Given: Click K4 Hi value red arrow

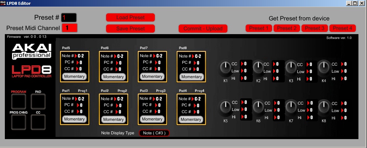Looking at the screenshot, I should 342,79.
